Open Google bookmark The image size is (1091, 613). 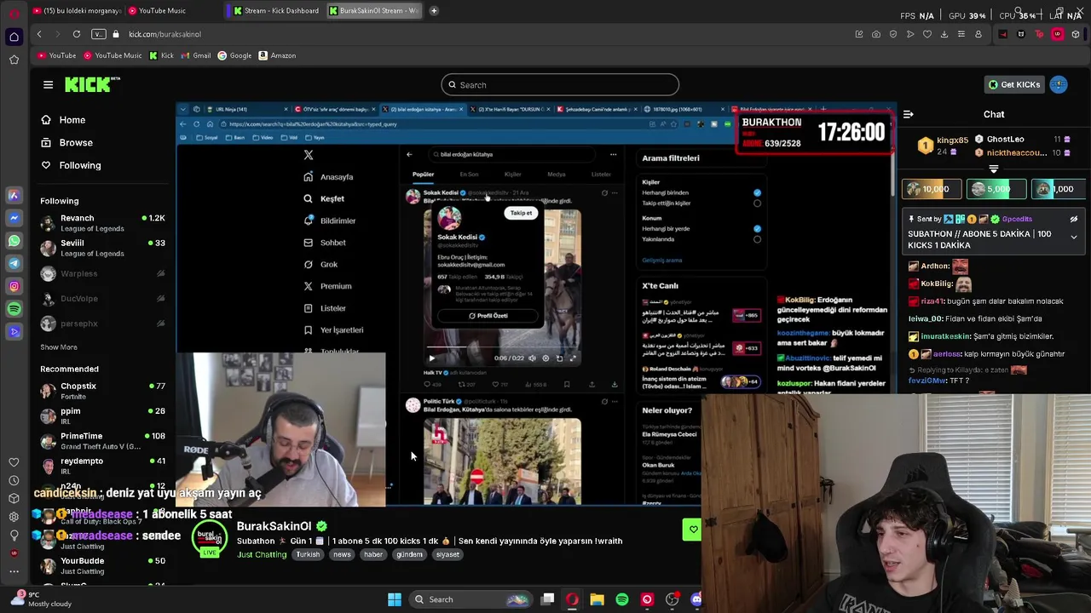point(234,55)
